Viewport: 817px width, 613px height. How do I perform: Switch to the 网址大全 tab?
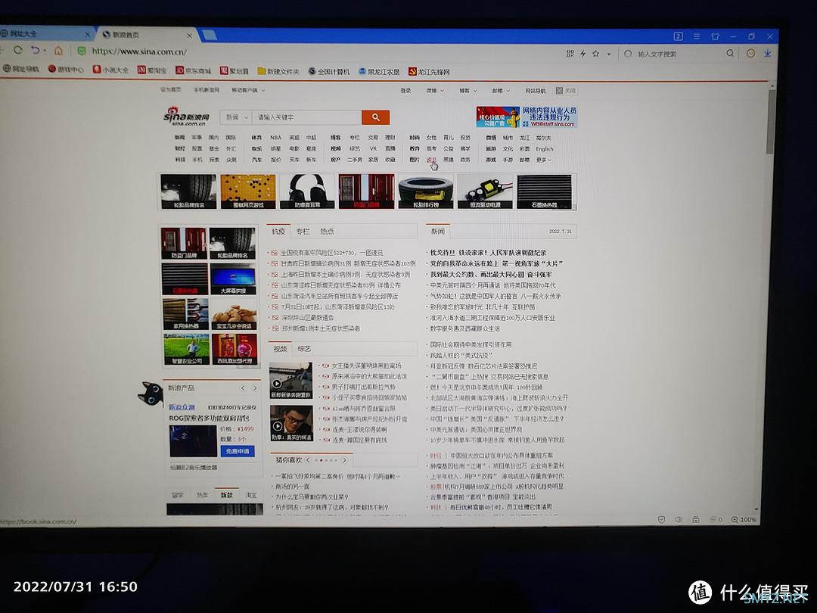click(x=45, y=34)
